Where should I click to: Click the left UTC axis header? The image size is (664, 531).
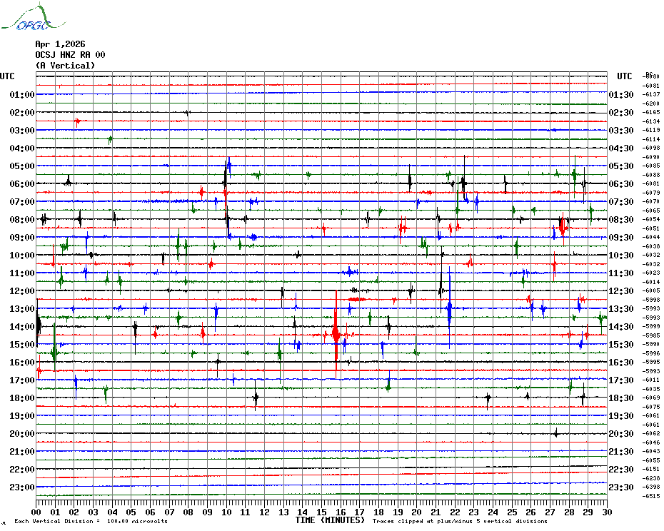[7, 76]
